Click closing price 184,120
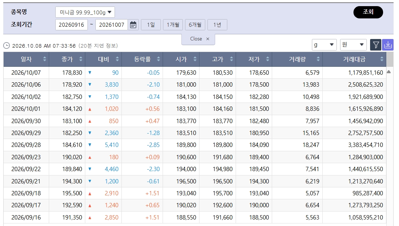The width and height of the screenshot is (399, 226). click(x=72, y=109)
